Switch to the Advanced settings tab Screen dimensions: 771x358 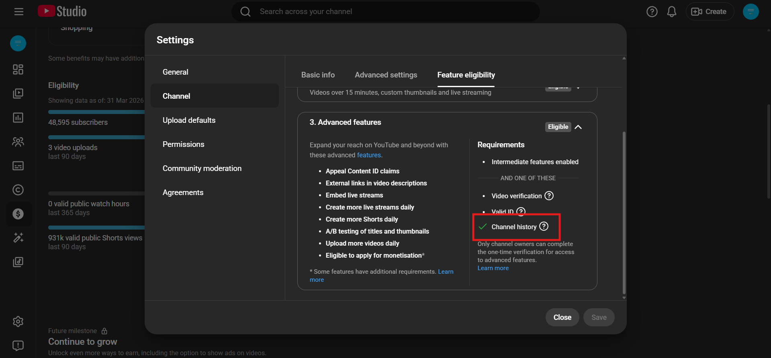386,75
